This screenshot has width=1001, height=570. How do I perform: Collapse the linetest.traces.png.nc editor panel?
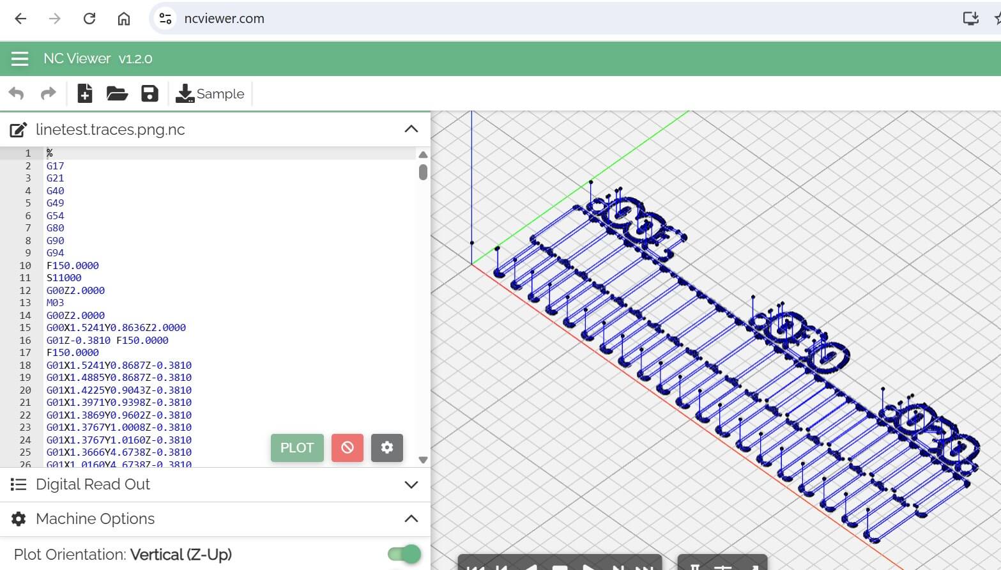tap(411, 129)
